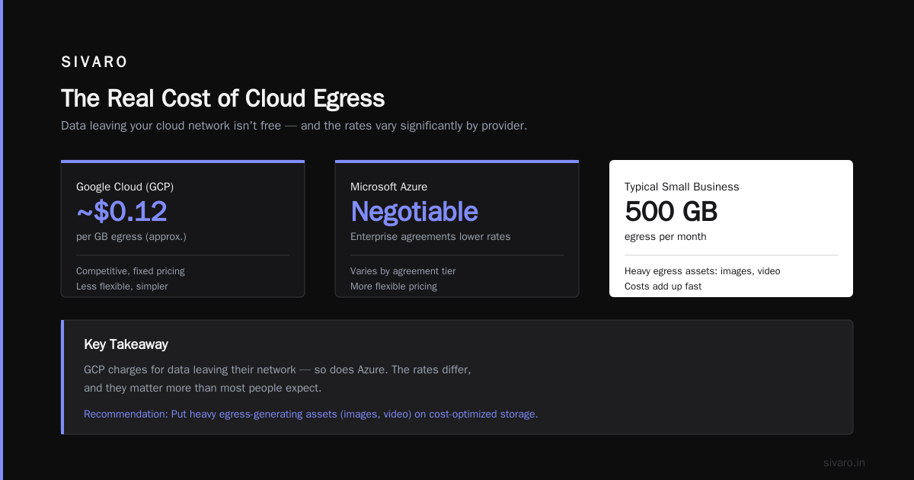Screen dimensions: 914x480
Task: Click 'Costs add up fast' line
Action: [663, 286]
